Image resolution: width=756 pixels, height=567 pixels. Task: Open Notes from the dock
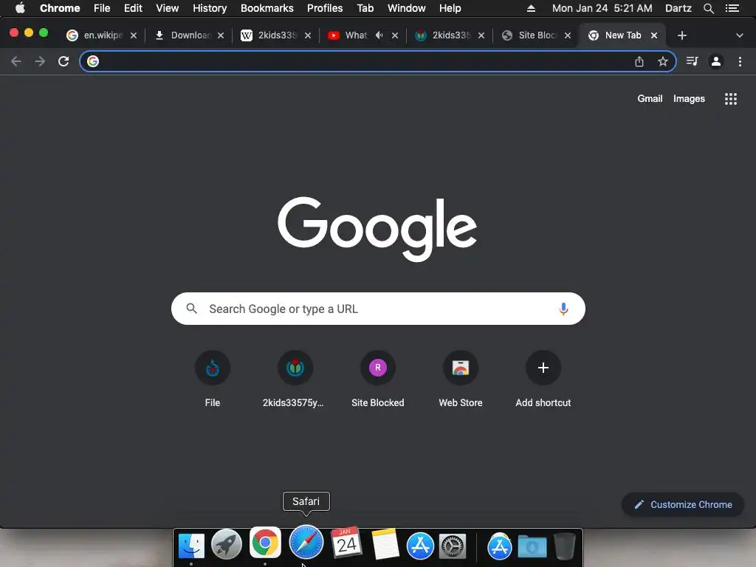(x=385, y=544)
